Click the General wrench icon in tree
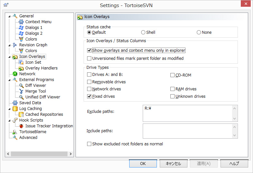253x173 pixels. [x=15, y=16]
